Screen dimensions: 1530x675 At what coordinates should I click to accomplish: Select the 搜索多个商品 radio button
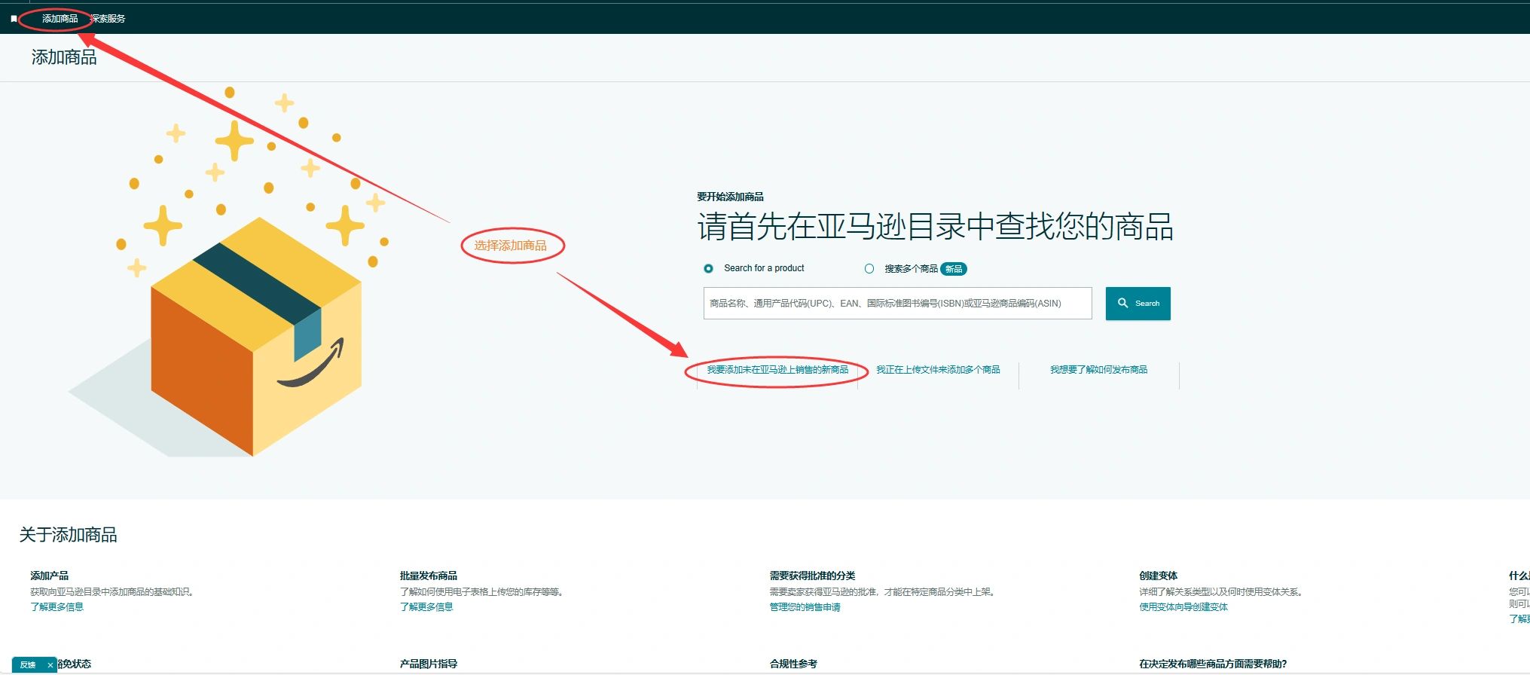(x=869, y=268)
